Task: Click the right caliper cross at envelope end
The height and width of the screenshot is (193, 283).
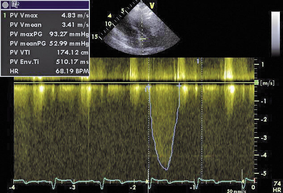Action: [179, 86]
